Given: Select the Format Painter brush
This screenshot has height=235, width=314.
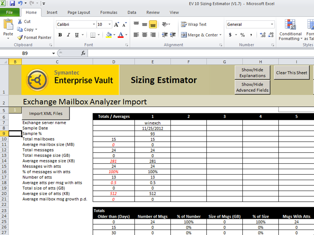Looking at the screenshot, I should click(20, 38).
